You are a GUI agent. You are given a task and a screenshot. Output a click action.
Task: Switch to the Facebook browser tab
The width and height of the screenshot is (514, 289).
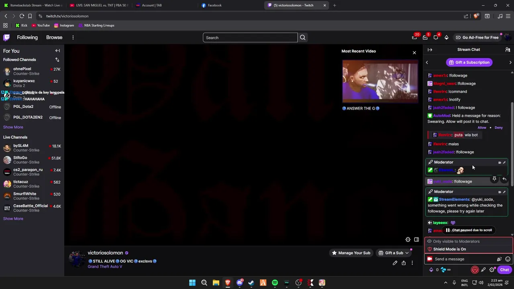[x=230, y=5]
